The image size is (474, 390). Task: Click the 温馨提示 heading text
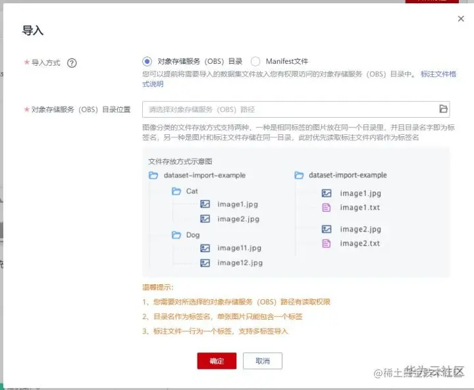(x=158, y=287)
